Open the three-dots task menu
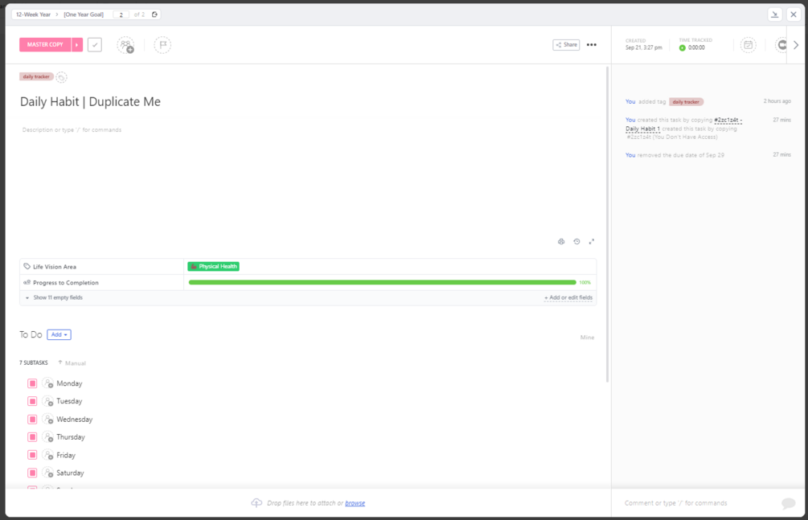 (x=592, y=45)
